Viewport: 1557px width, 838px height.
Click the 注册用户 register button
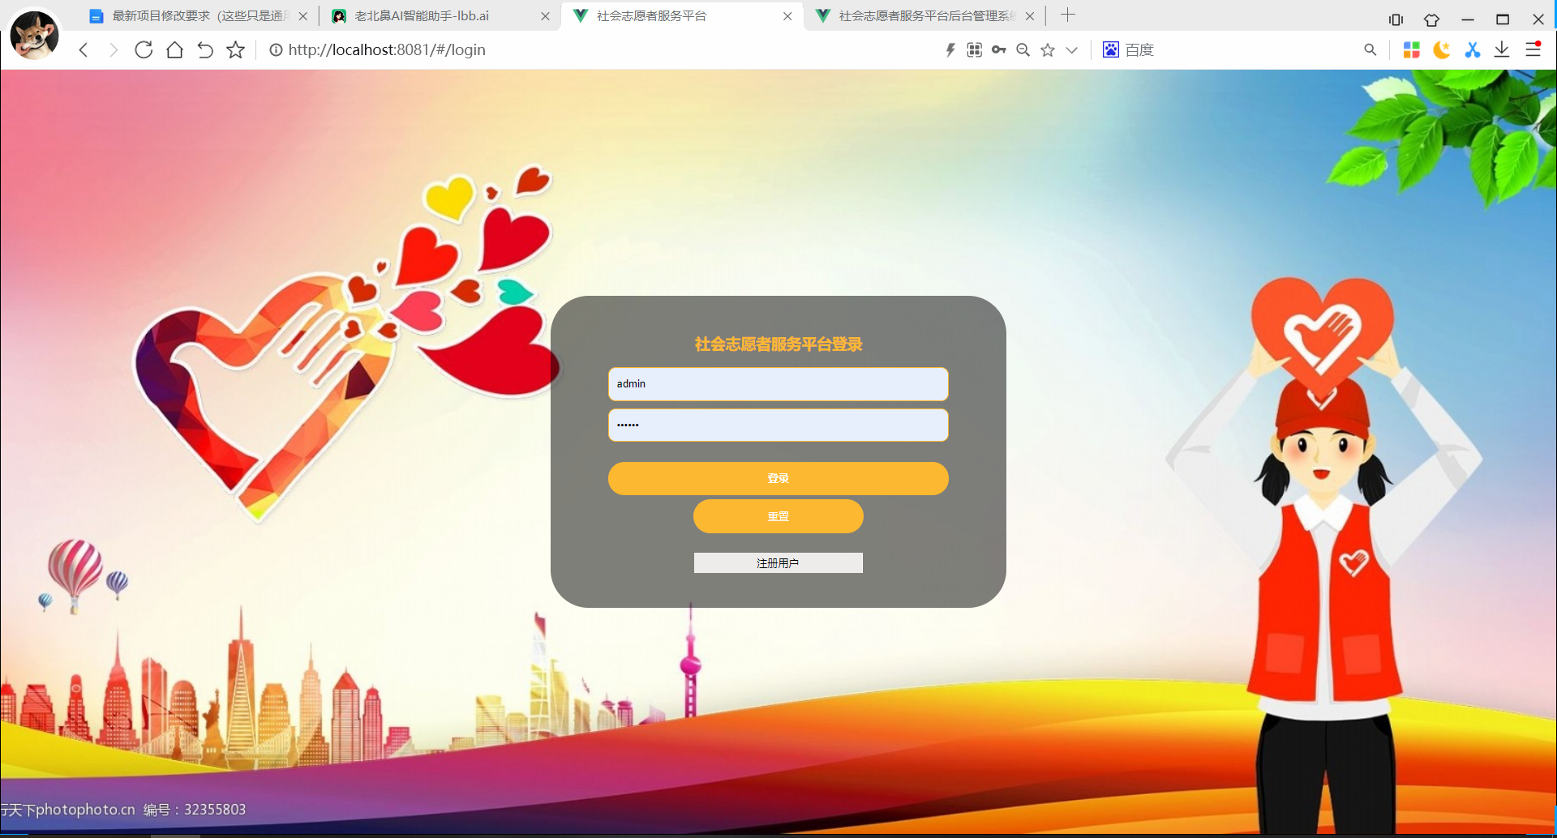[x=778, y=563]
